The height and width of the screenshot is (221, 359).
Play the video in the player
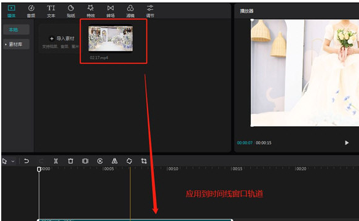click(347, 143)
